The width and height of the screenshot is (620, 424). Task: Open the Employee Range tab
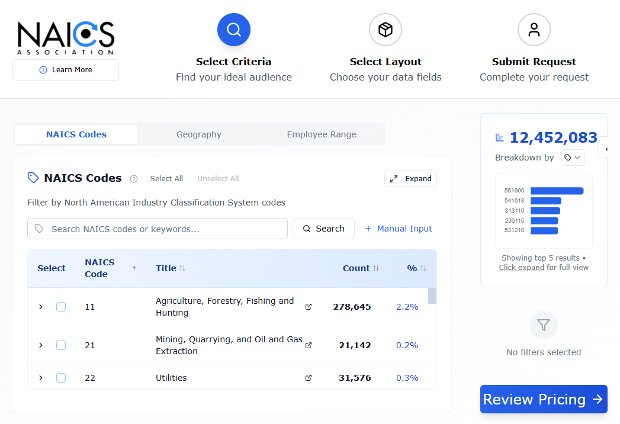pos(322,134)
